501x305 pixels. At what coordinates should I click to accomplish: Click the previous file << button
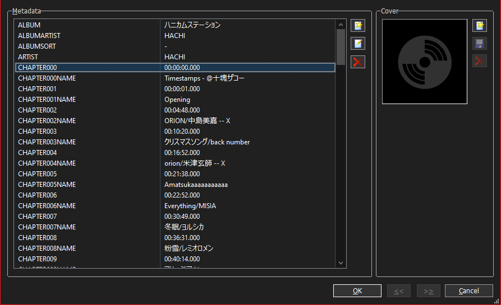pyautogui.click(x=398, y=290)
